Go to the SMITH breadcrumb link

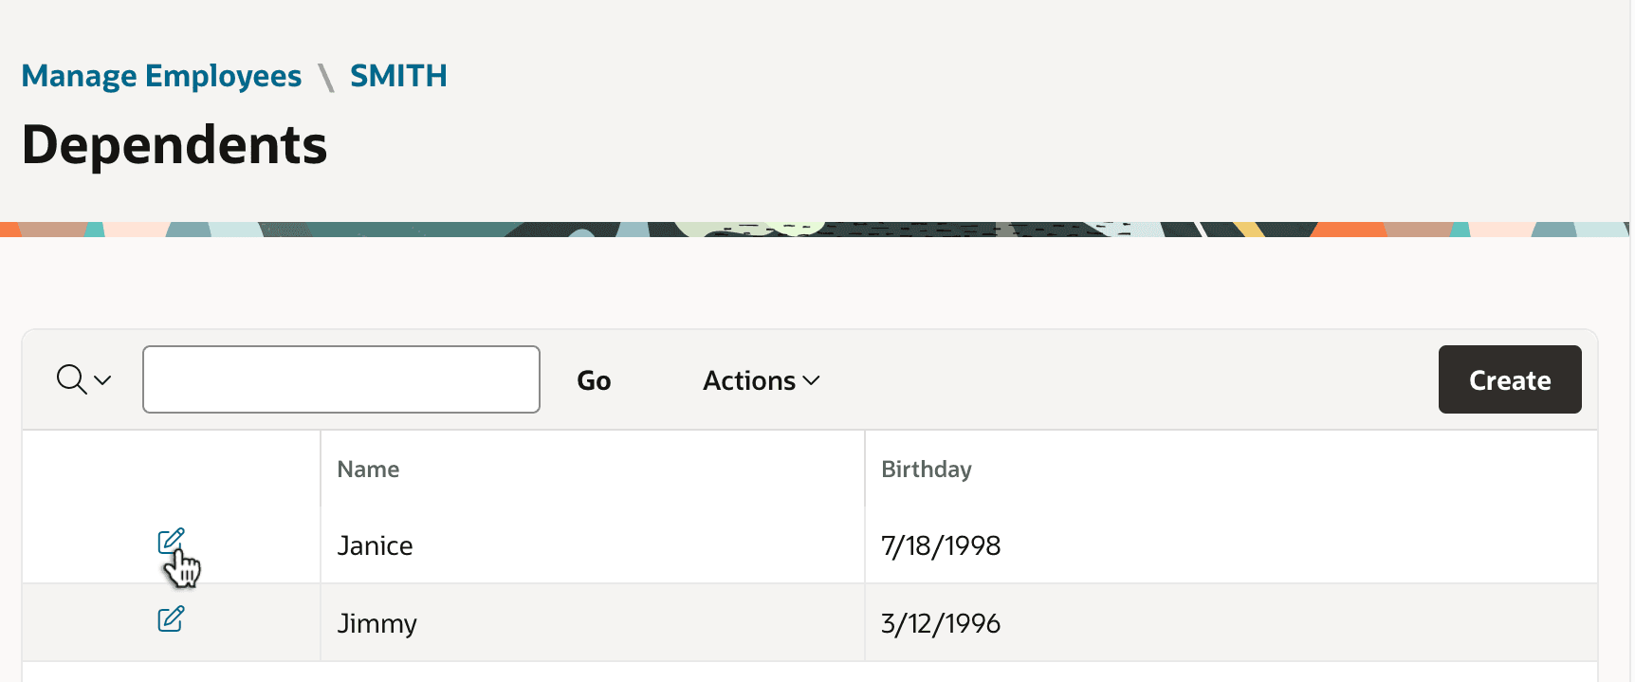tap(398, 76)
